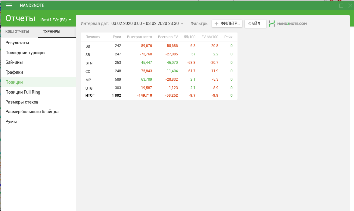Click the Hand2Note logo icon
The width and height of the screenshot is (354, 211).
[x=272, y=23]
